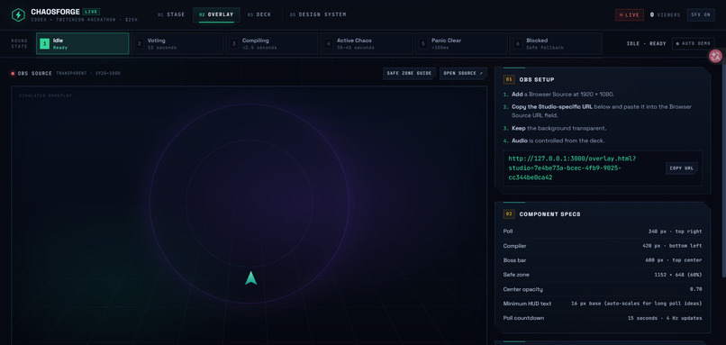This screenshot has width=726, height=345.
Task: Click the SIMULATED GAMEPLAY label
Action: tap(45, 95)
